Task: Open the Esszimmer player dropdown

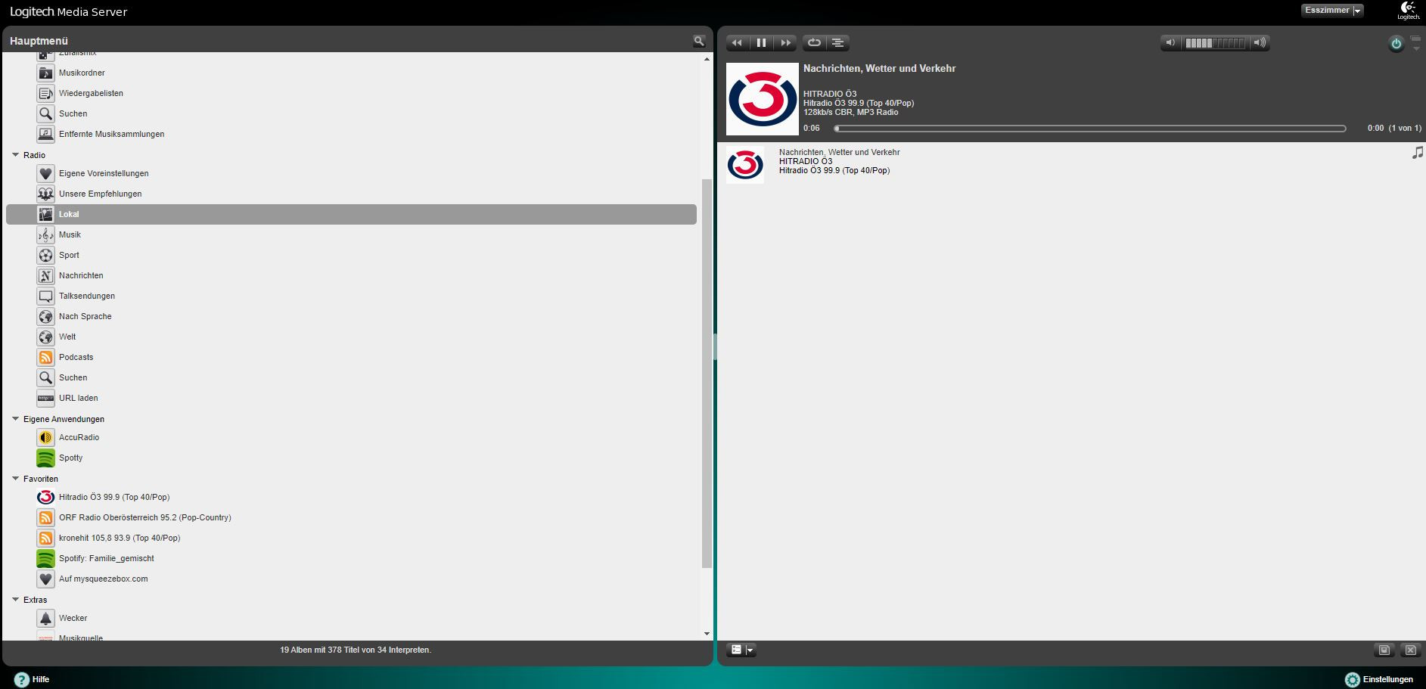Action: [1332, 11]
